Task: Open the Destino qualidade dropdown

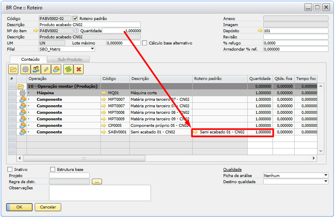Action: (x=325, y=182)
